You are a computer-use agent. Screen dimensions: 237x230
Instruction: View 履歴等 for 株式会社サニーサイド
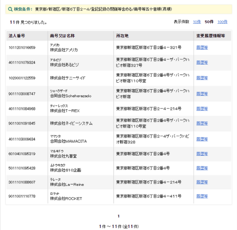pyautogui.click(x=202, y=78)
